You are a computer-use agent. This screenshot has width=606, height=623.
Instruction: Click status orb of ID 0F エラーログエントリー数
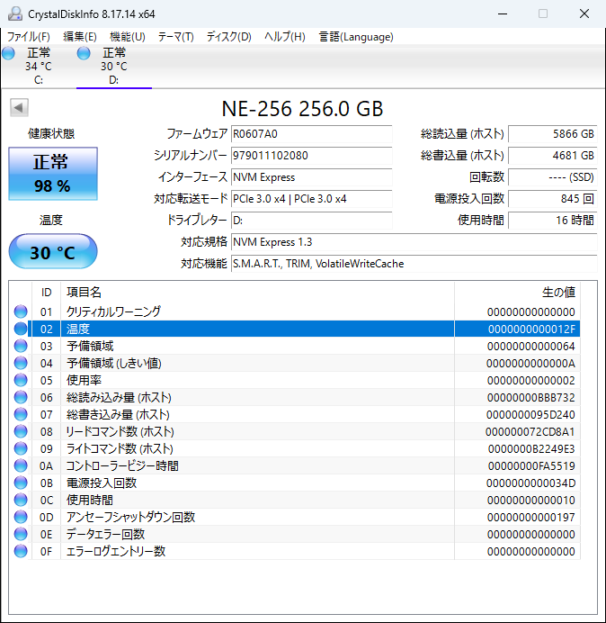tap(21, 551)
